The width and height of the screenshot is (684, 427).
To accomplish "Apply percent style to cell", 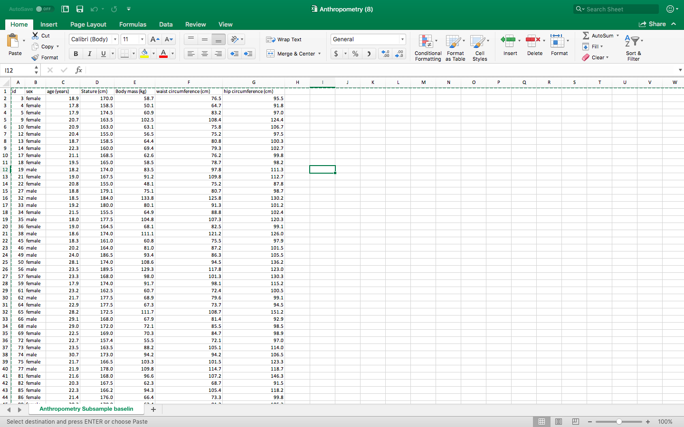I will pos(355,54).
